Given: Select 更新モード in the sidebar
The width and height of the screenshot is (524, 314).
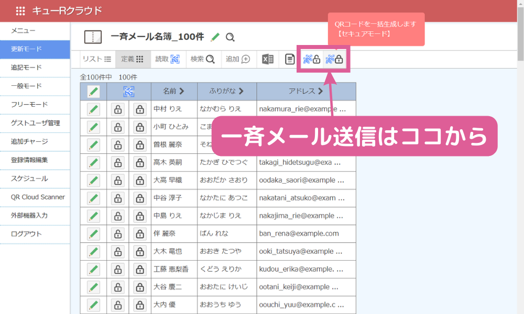Looking at the screenshot, I should (x=35, y=49).
